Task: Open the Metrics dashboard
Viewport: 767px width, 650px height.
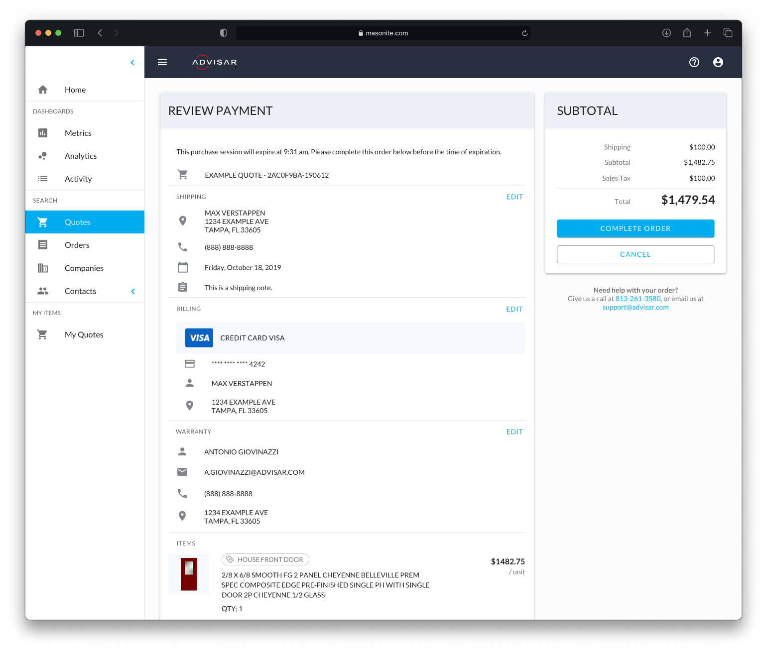Action: [78, 133]
